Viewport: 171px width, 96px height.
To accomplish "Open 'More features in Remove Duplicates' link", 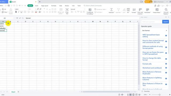I will click(152, 73).
